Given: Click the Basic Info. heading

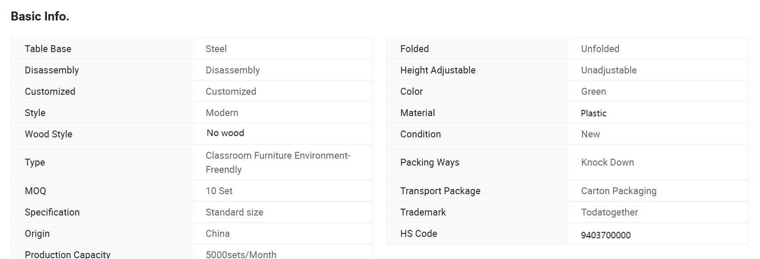Looking at the screenshot, I should click(40, 16).
